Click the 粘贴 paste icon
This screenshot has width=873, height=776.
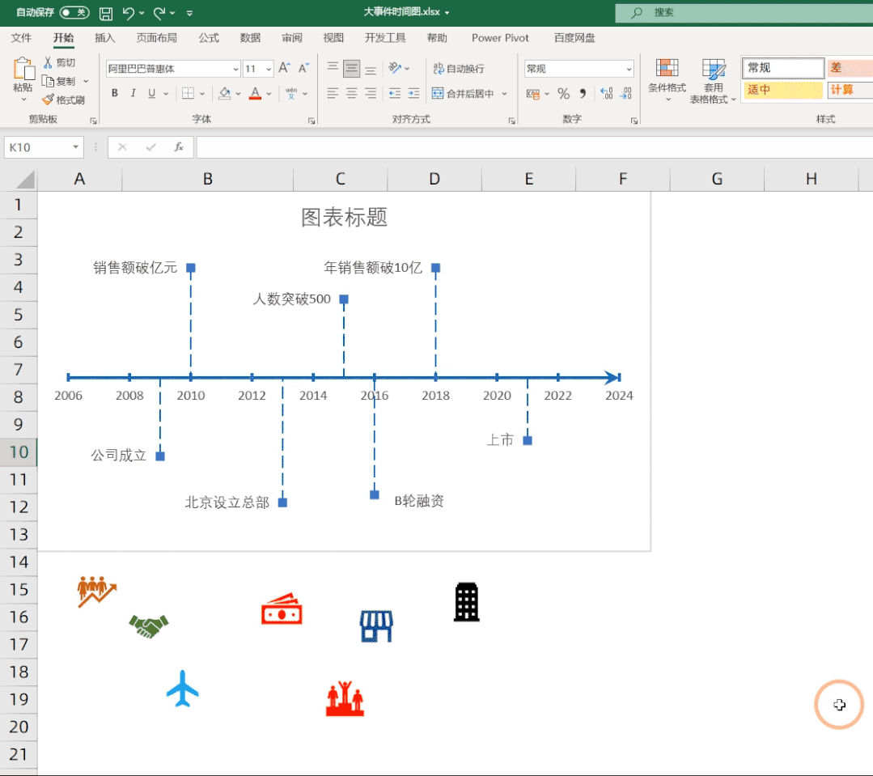pos(23,69)
